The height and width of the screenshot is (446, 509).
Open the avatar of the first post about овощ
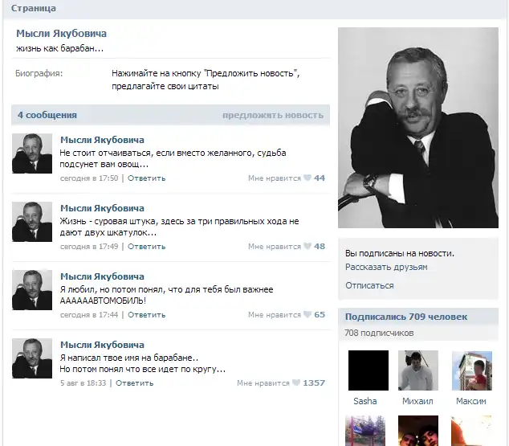(32, 153)
